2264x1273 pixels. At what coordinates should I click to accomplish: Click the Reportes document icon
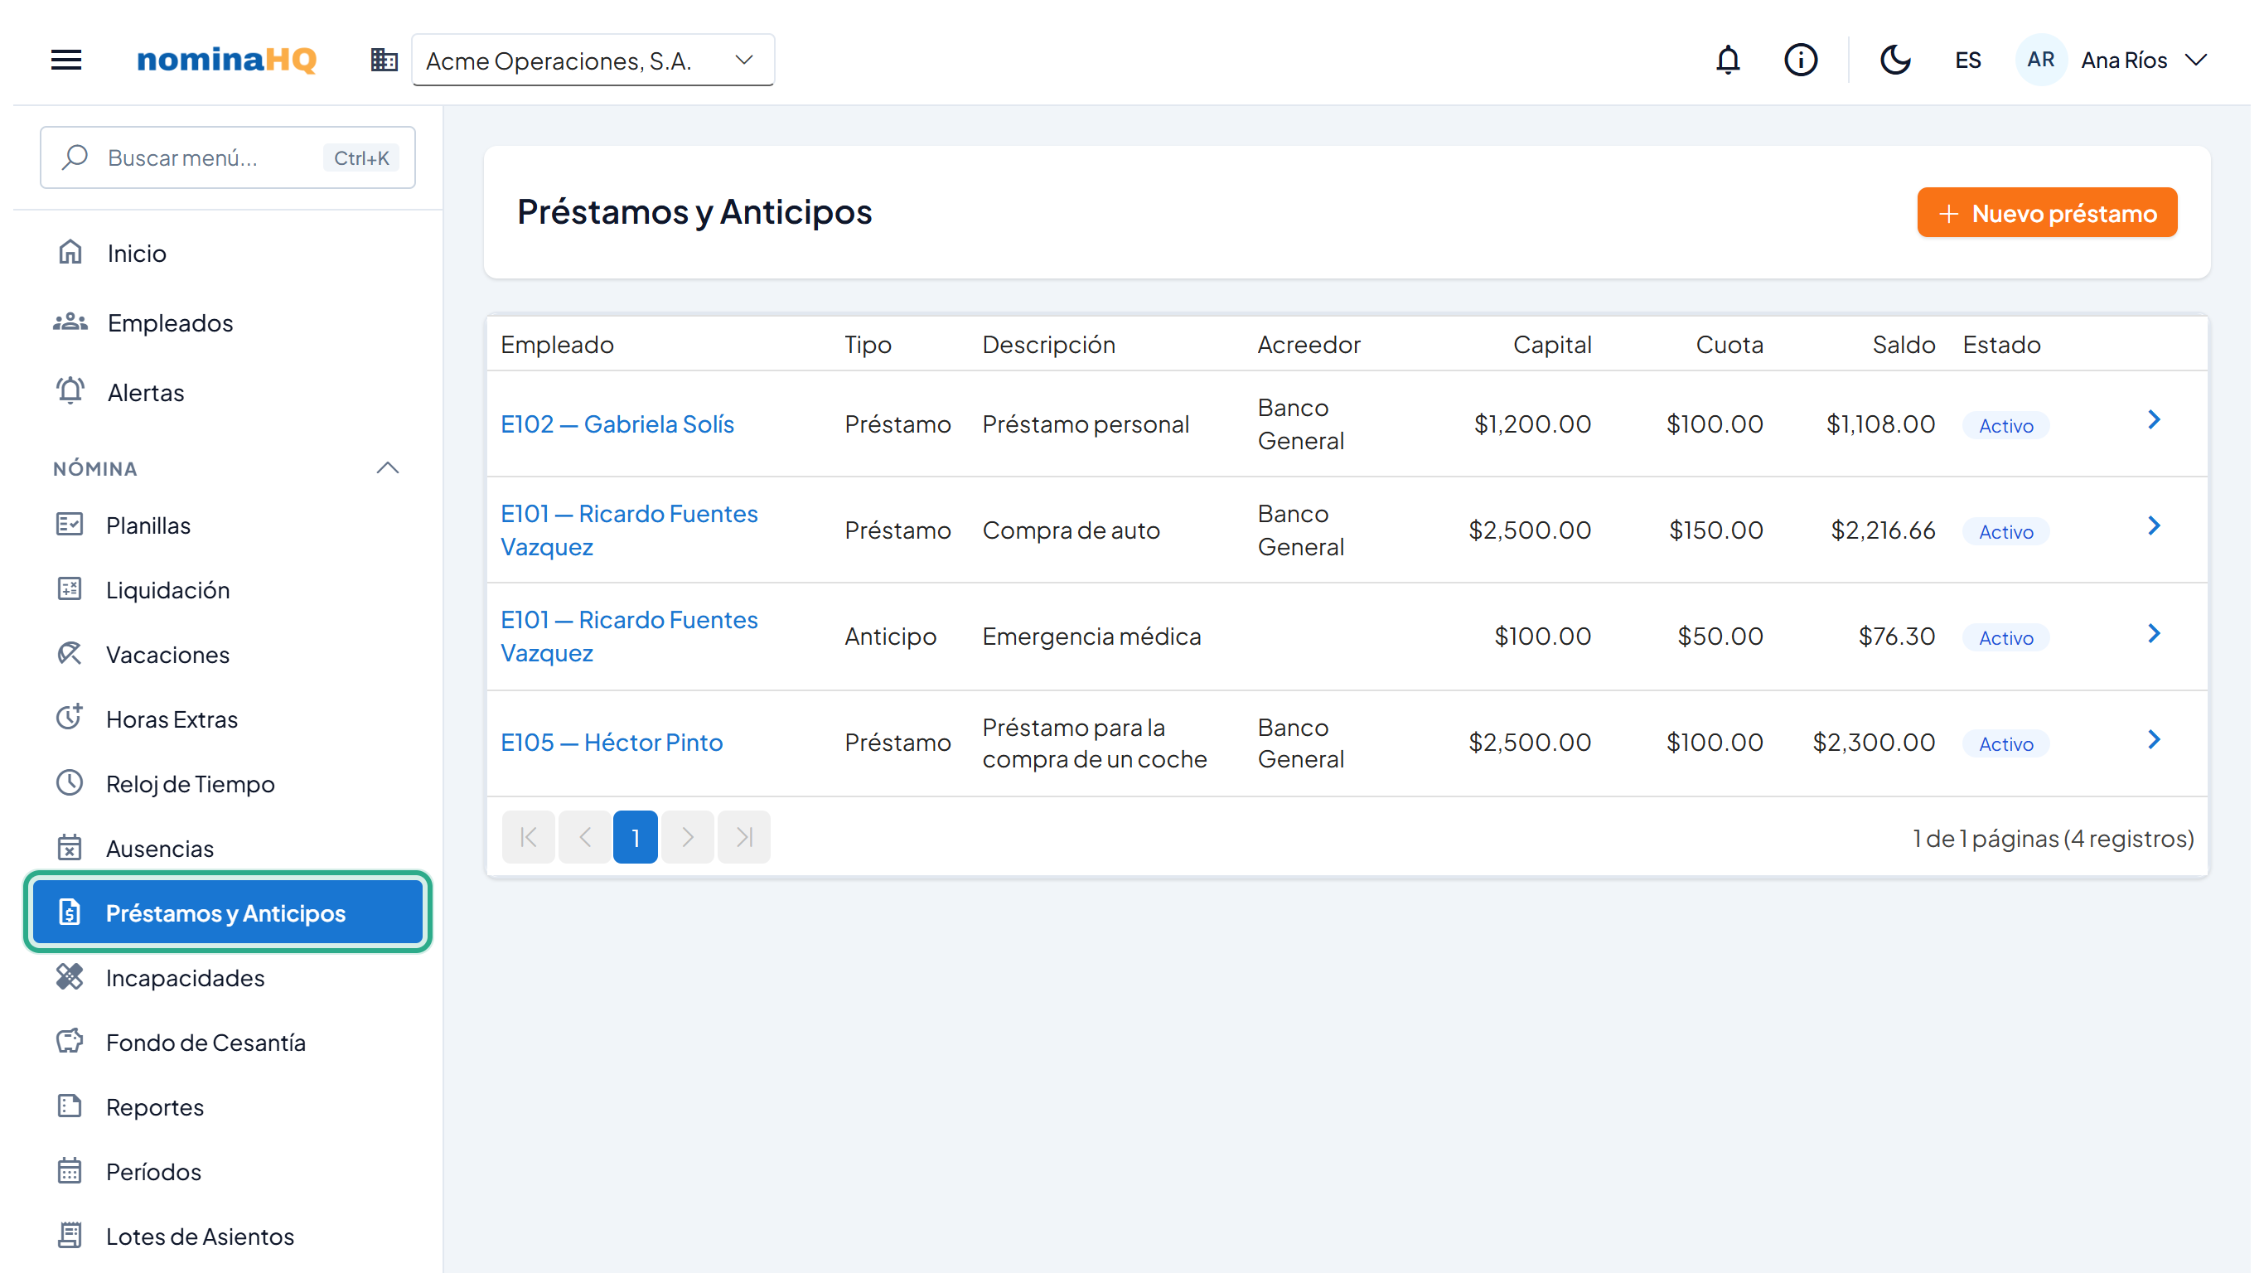(70, 1107)
